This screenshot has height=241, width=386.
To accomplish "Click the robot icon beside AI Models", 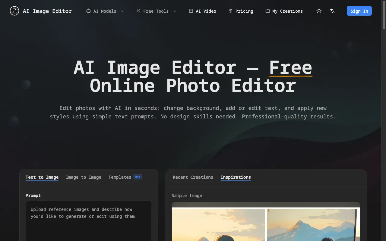I will point(89,11).
